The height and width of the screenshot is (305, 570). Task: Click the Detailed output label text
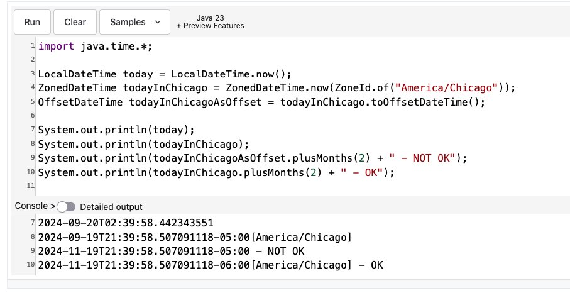[x=111, y=207]
